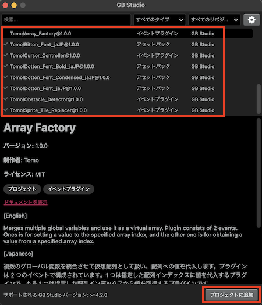Image resolution: width=262 pixels, height=305 pixels.
Task: Open the ドキュメントを表示 link
Action: pyautogui.click(x=26, y=203)
